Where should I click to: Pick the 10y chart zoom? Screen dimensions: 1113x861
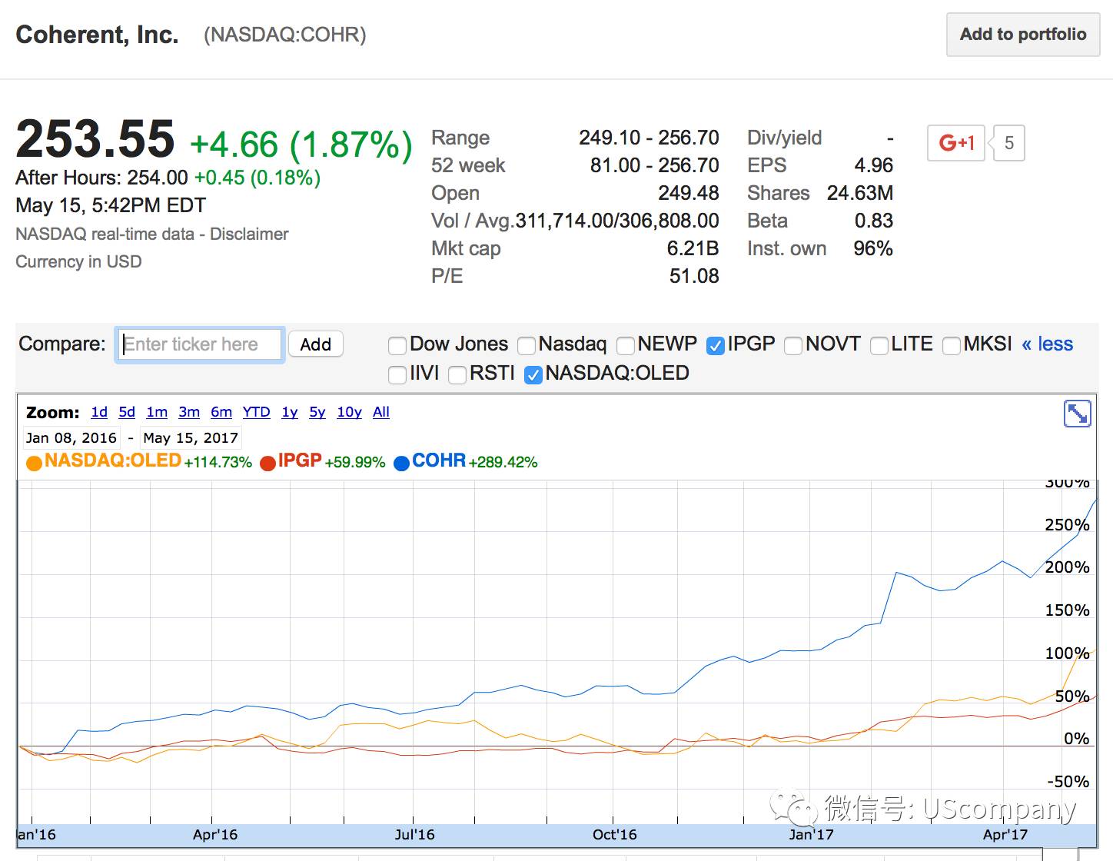coord(349,412)
